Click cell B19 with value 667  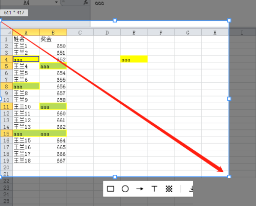(53, 161)
